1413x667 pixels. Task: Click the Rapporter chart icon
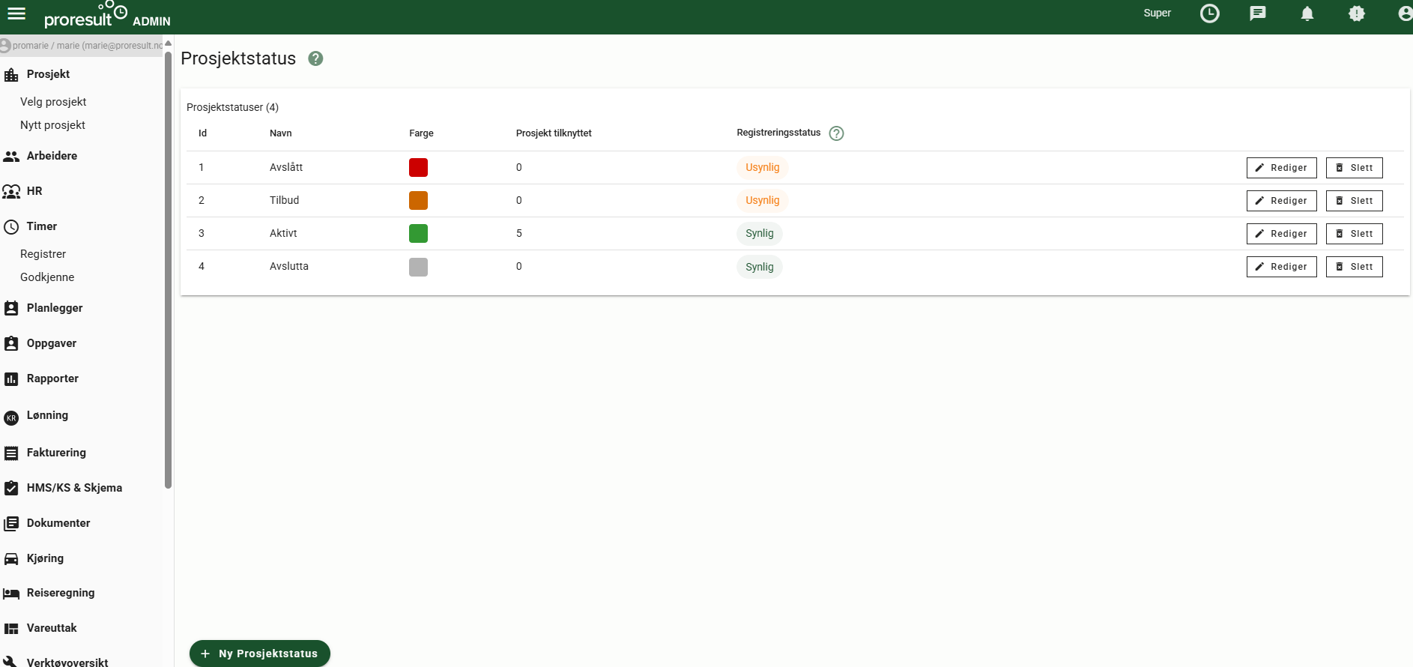[11, 378]
